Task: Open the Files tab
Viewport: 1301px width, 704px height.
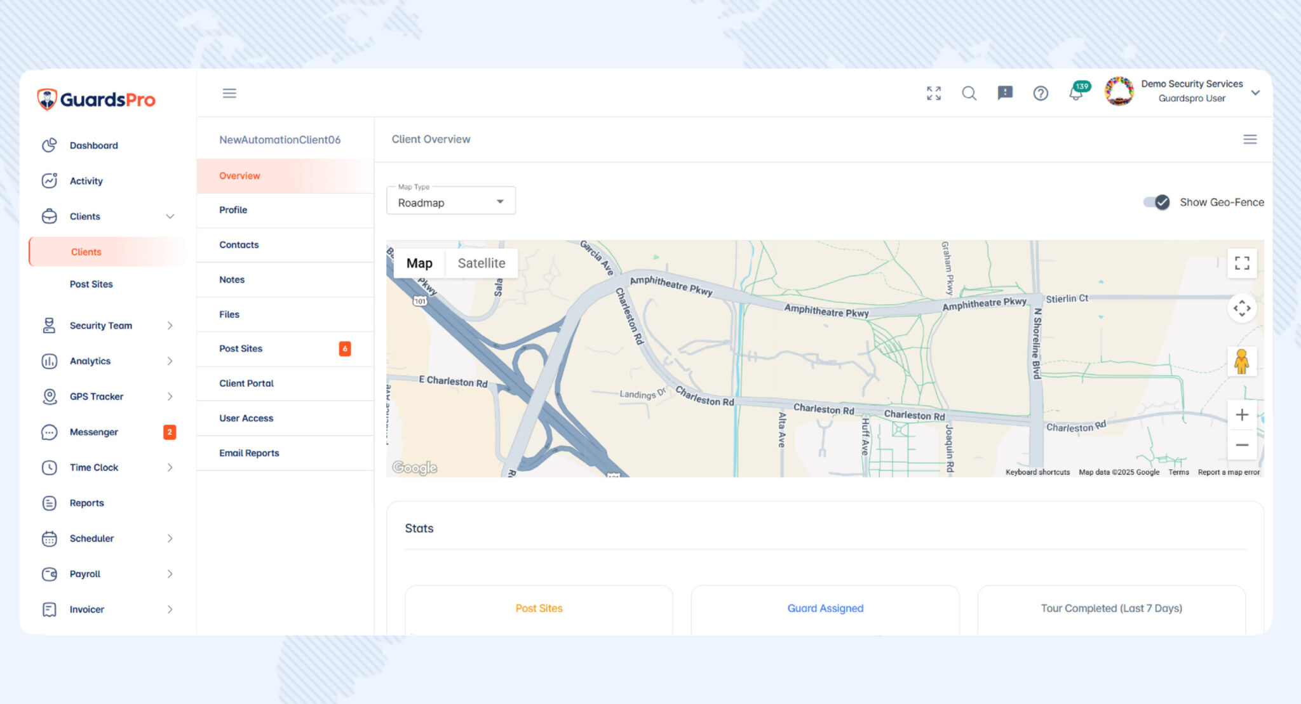Action: [285, 315]
